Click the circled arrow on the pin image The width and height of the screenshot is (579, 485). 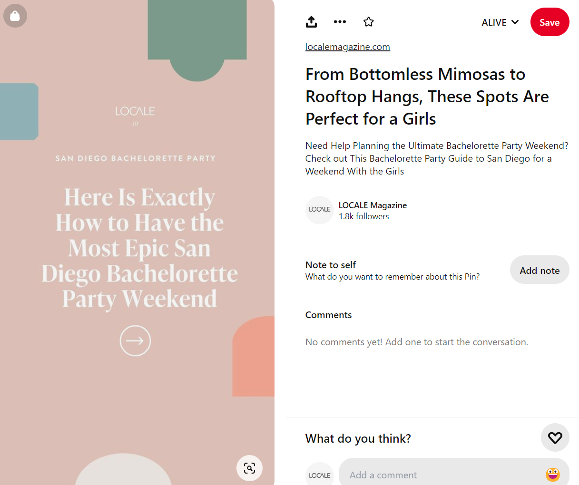tap(135, 340)
